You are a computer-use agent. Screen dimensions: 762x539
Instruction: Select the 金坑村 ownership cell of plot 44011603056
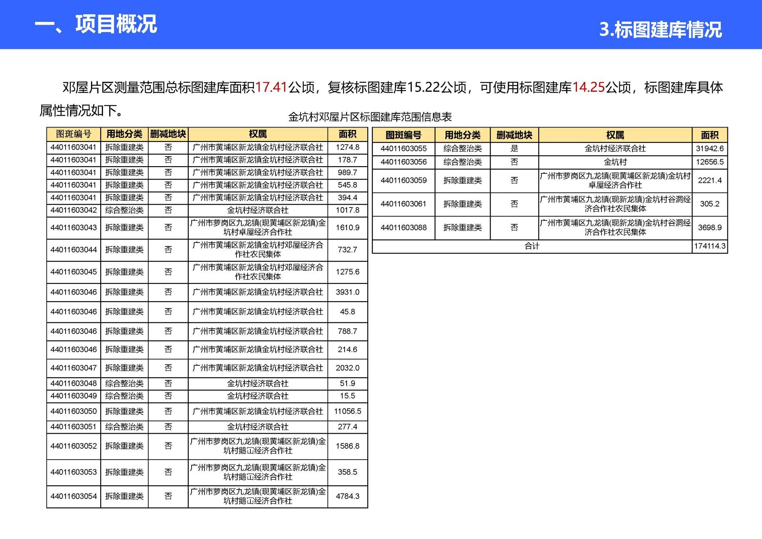click(x=615, y=162)
